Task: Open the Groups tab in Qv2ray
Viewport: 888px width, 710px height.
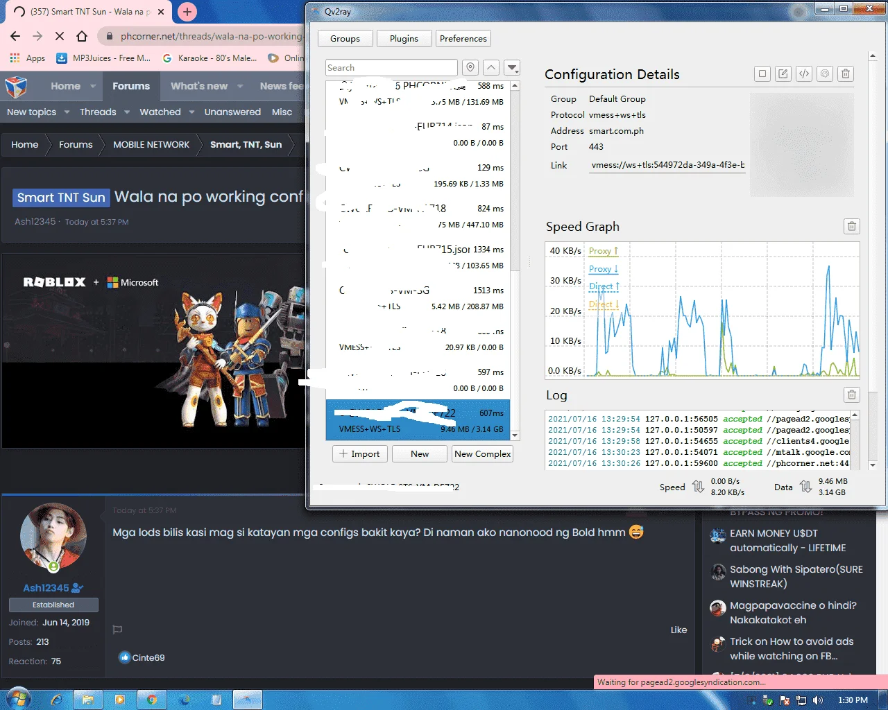Action: coord(345,38)
